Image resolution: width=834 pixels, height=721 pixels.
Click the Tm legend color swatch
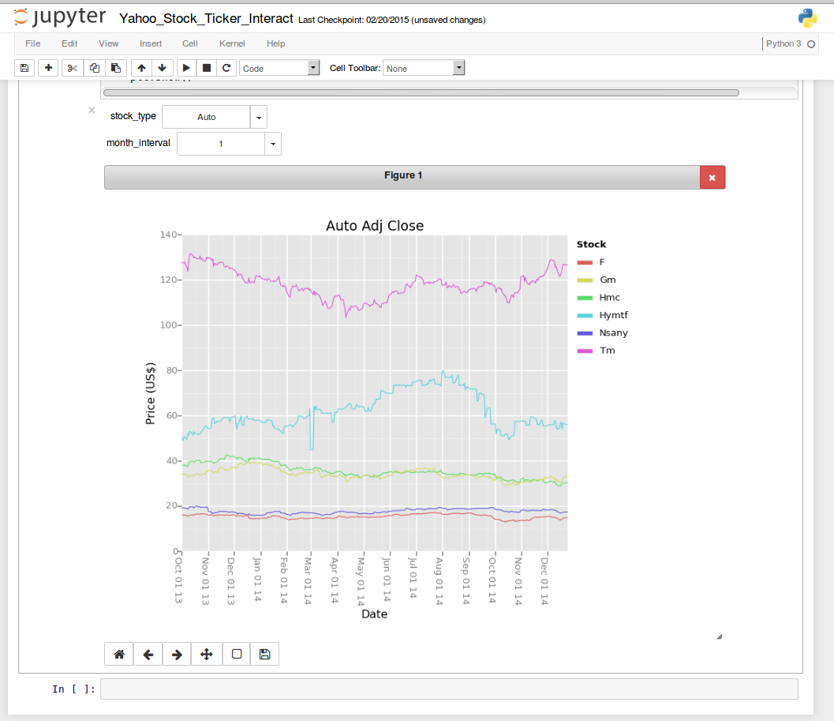[x=585, y=351]
